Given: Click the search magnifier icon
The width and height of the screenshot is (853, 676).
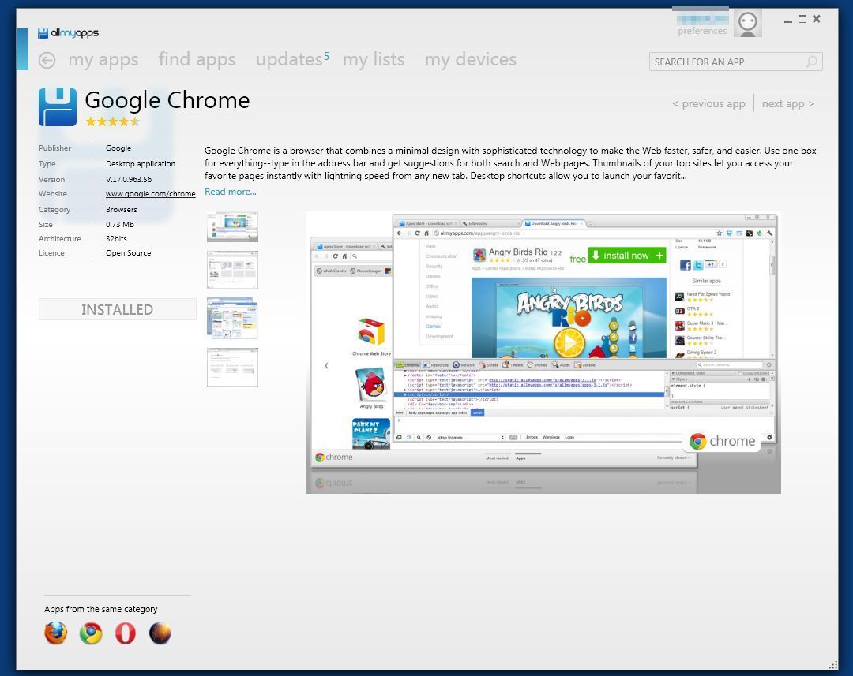Looking at the screenshot, I should point(812,62).
